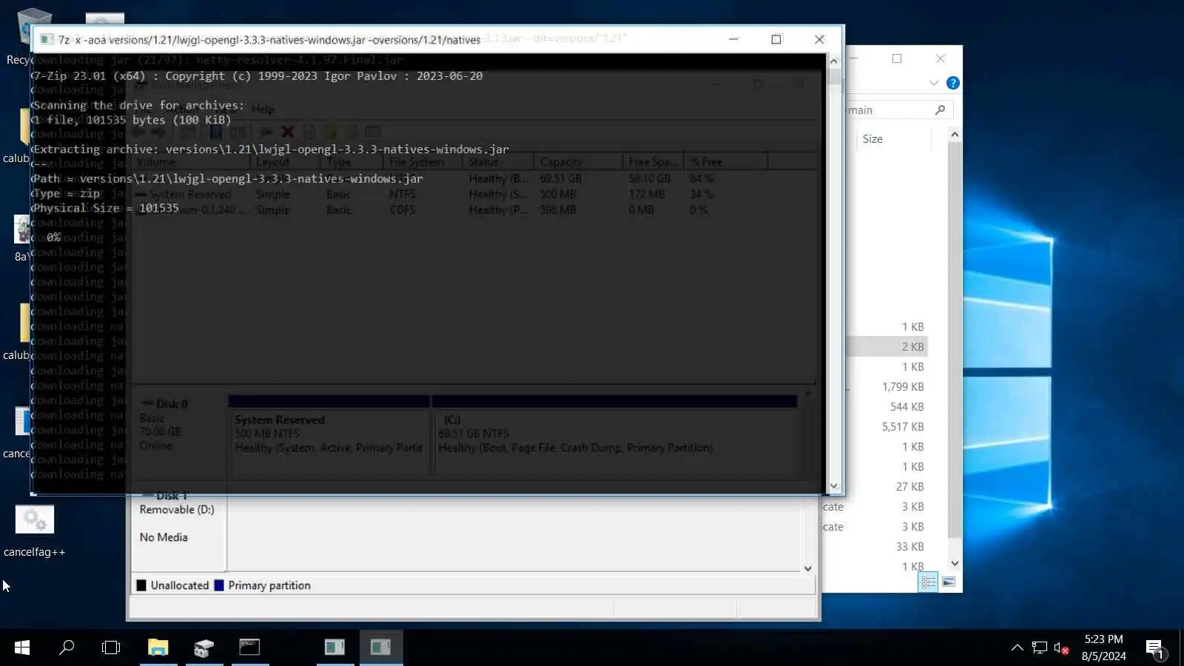Image resolution: width=1184 pixels, height=666 pixels.
Task: Click the console scrollbar down arrow
Action: click(x=834, y=486)
